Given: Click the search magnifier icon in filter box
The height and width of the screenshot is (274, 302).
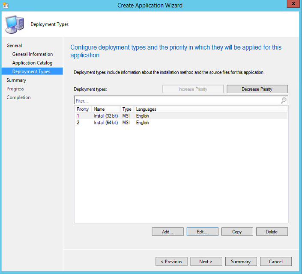Looking at the screenshot, I should click(x=284, y=100).
